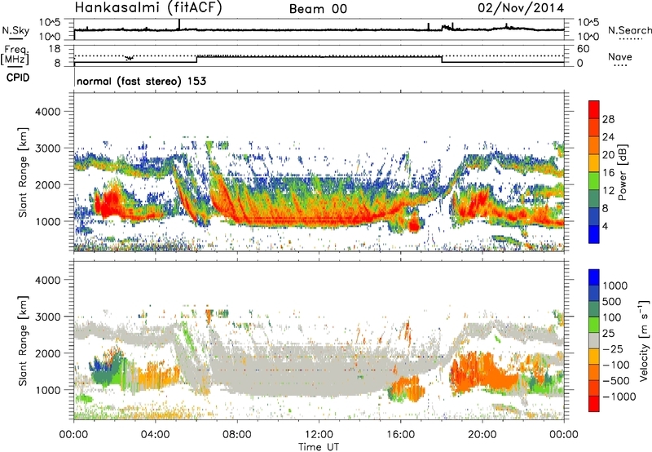Viewport: 652px width, 452px height.
Task: Click 'normal (fast stereo) 153' text
Action: point(141,81)
